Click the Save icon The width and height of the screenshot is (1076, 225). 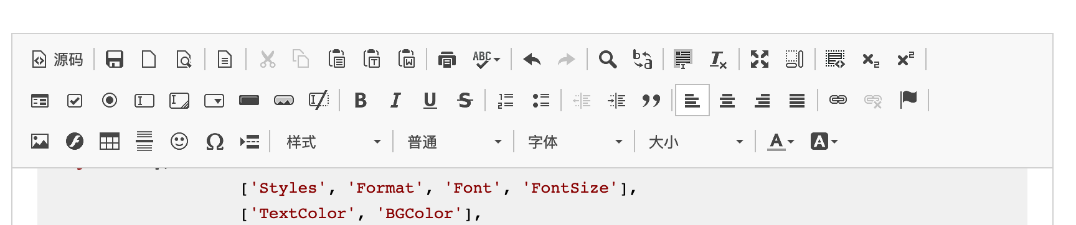click(115, 60)
